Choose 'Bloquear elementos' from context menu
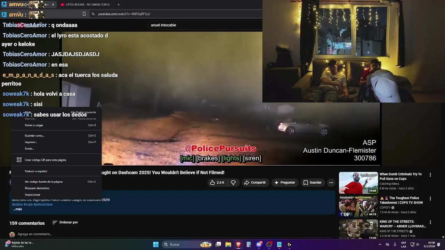This screenshot has height=250, width=445. pyautogui.click(x=56, y=188)
